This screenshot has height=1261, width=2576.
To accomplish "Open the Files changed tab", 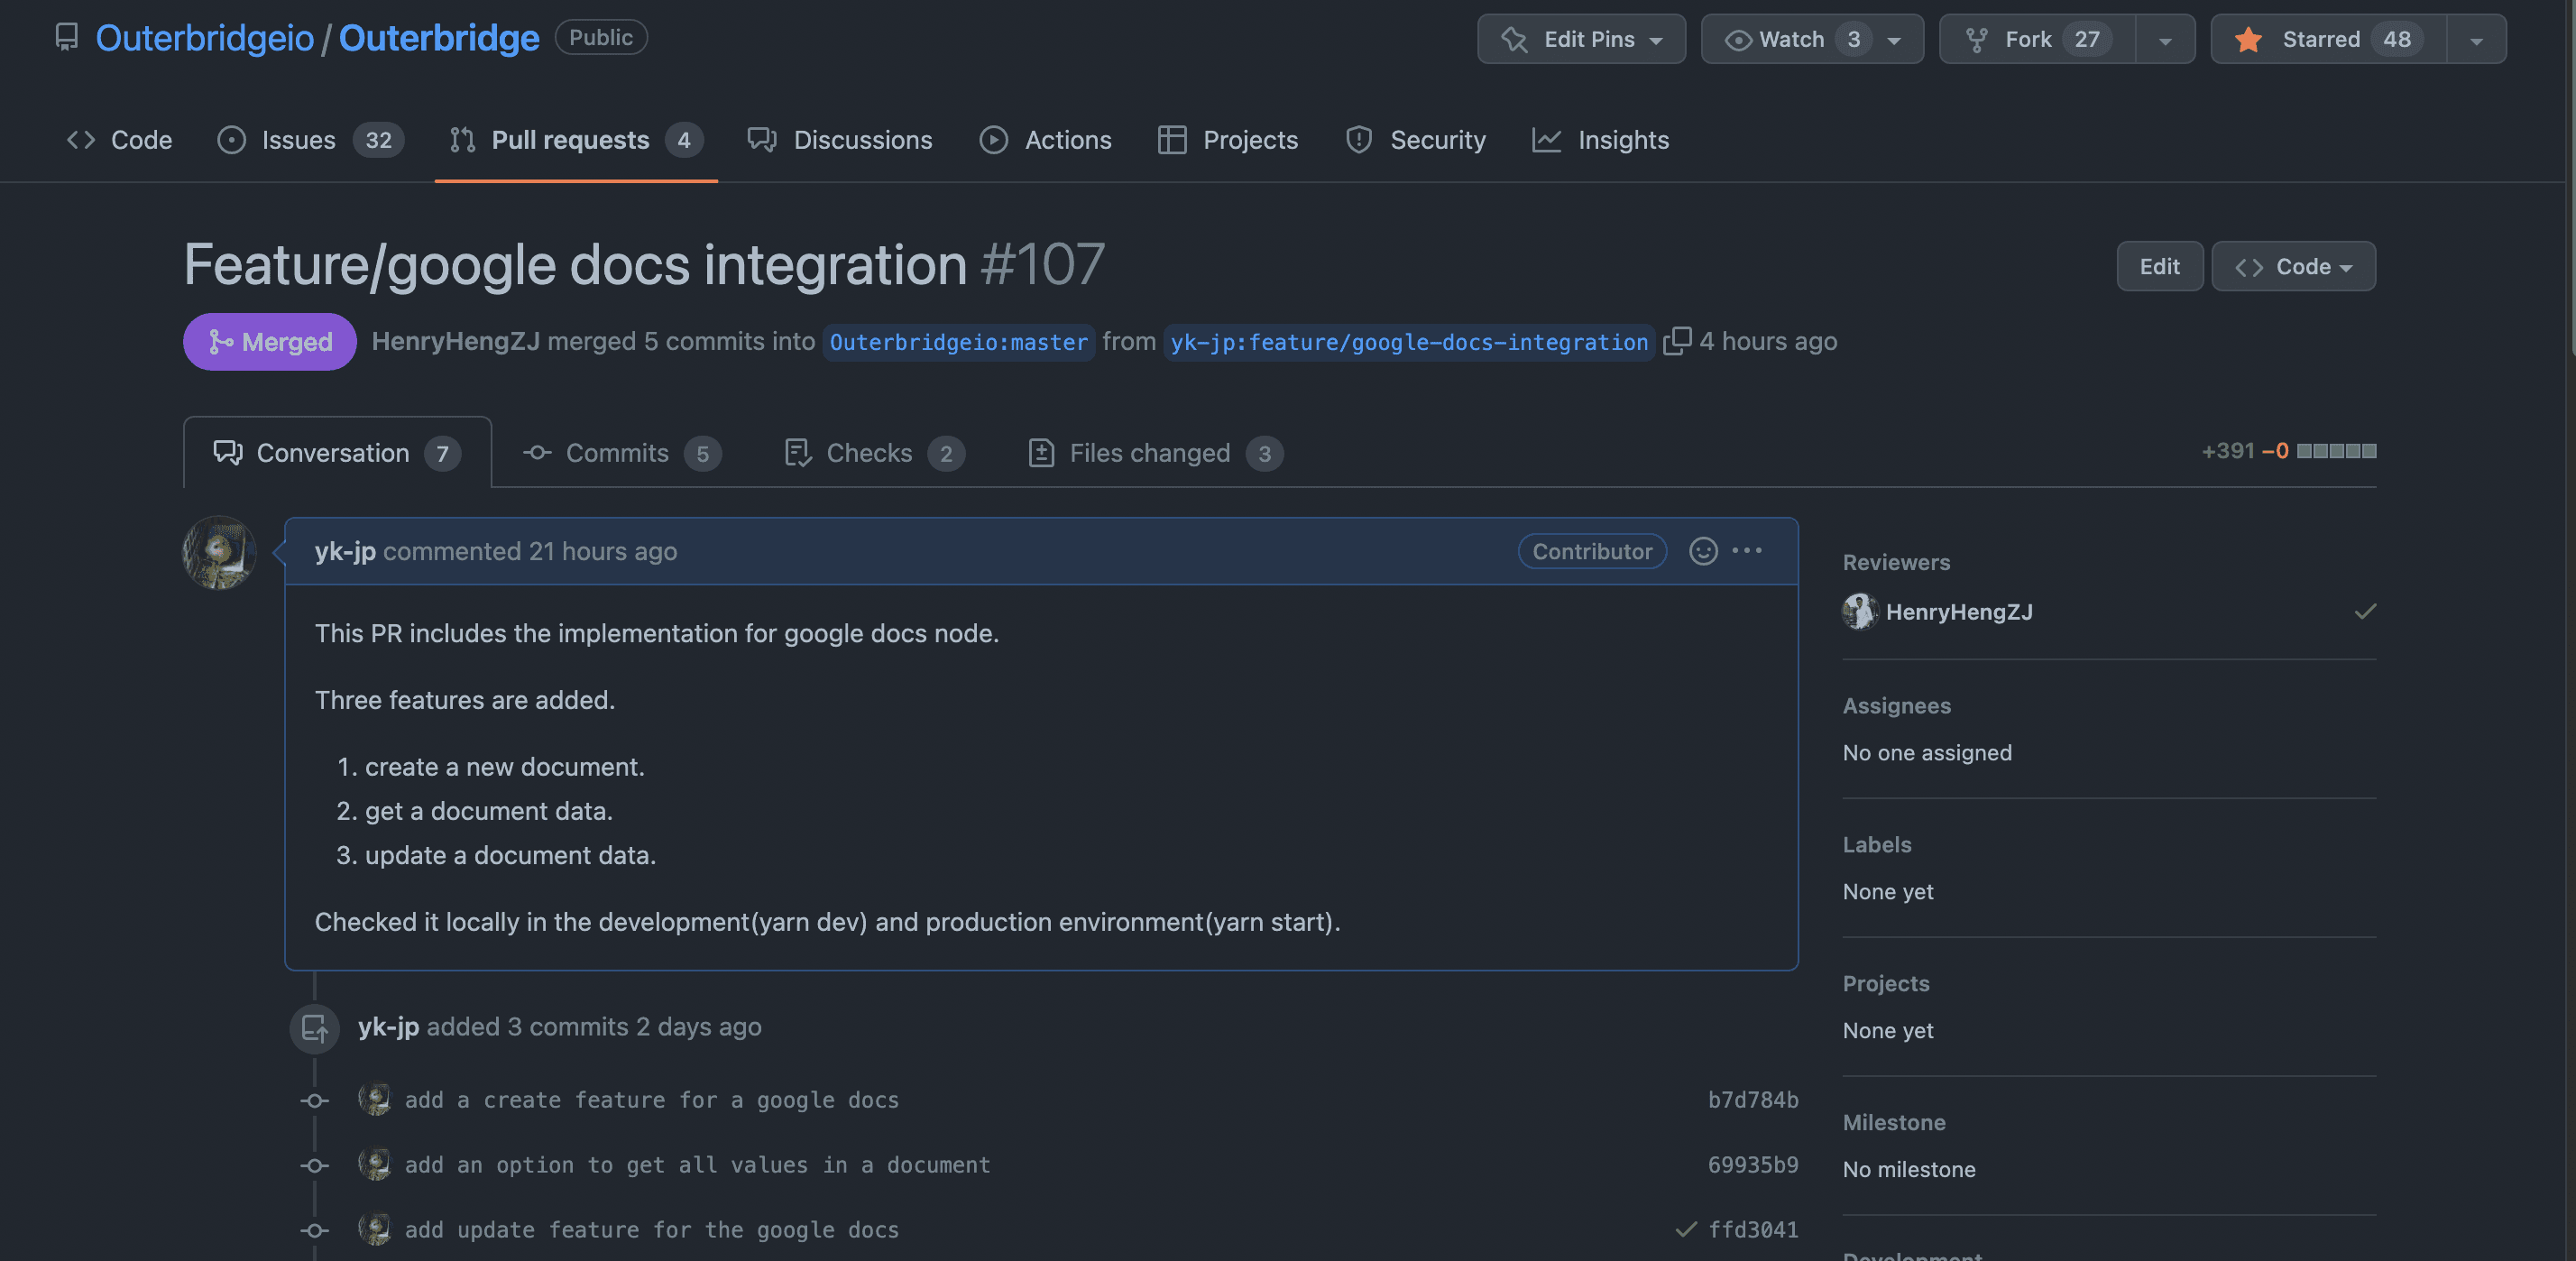I will 1155,453.
